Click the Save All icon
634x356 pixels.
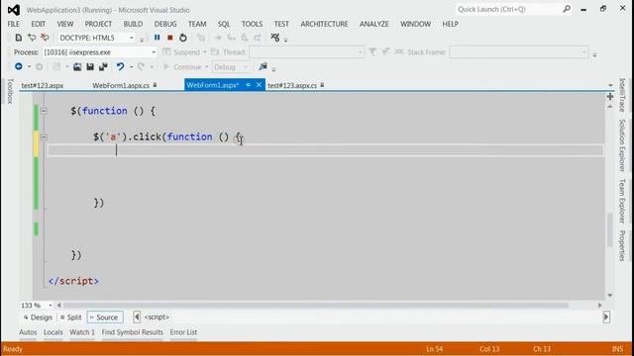pos(103,66)
